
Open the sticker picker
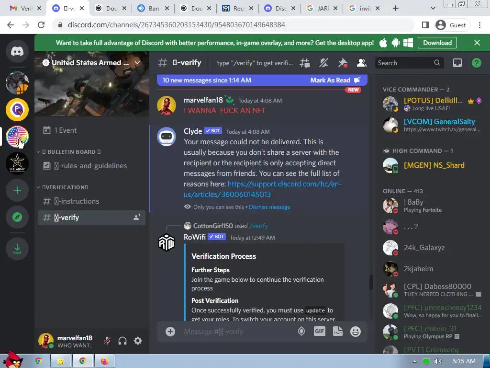pos(337,331)
